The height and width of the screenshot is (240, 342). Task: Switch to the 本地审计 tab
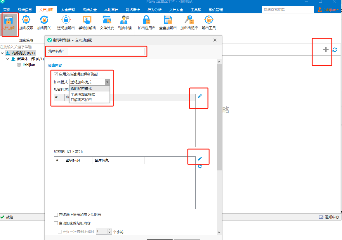tap(111, 10)
